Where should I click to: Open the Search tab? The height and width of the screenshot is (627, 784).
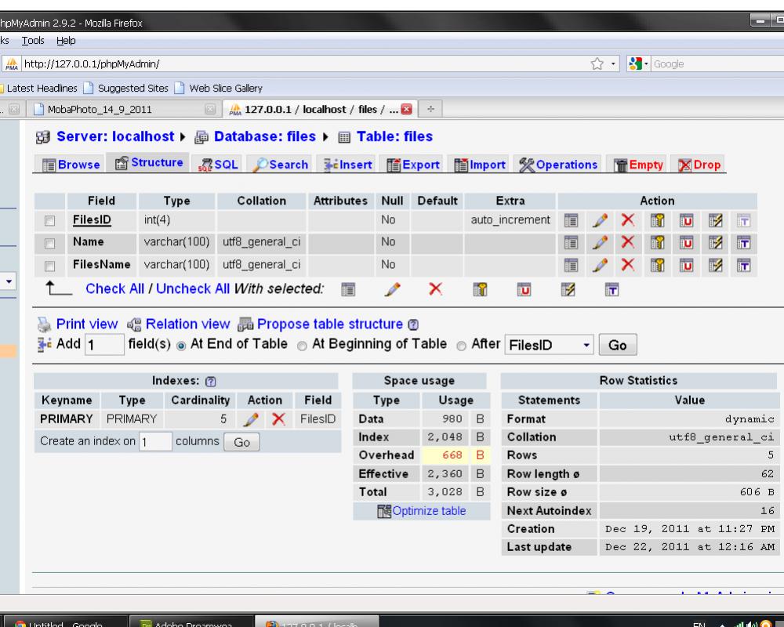coord(280,165)
